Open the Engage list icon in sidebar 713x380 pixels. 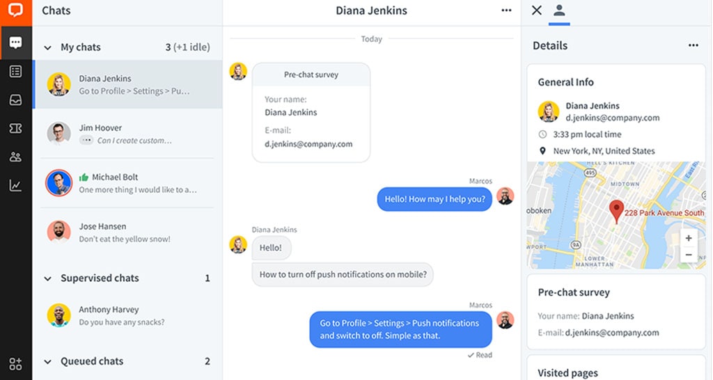15,71
